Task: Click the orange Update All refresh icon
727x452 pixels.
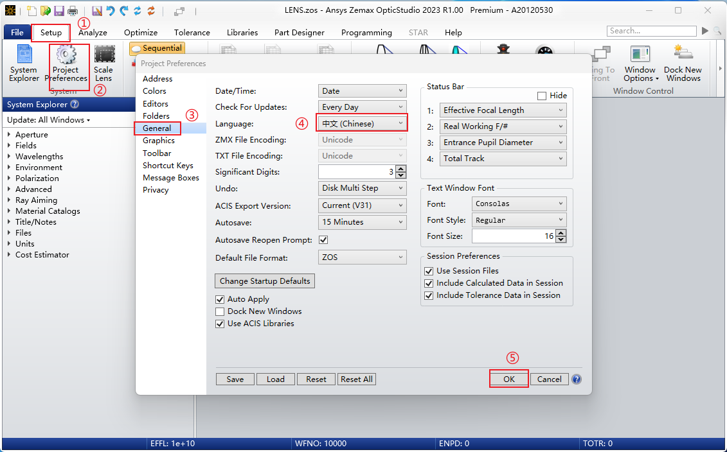Action: point(151,11)
